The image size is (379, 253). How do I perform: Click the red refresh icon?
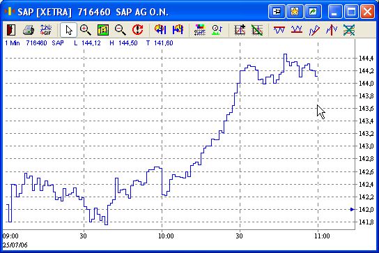tap(138, 30)
